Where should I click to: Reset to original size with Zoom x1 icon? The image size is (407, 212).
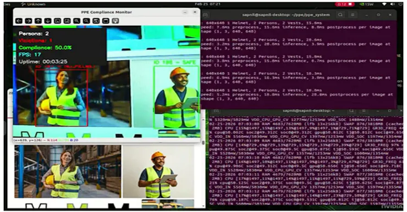click(57, 21)
